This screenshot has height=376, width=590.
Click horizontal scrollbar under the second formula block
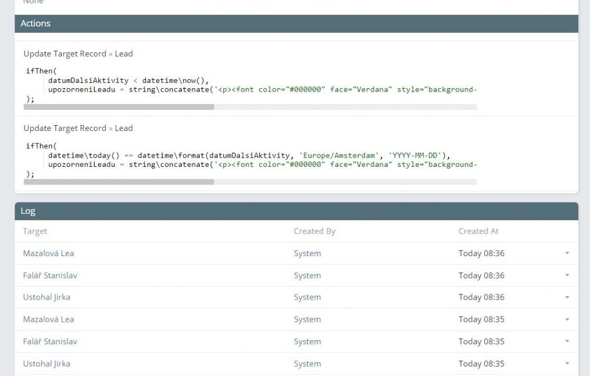[x=119, y=182]
